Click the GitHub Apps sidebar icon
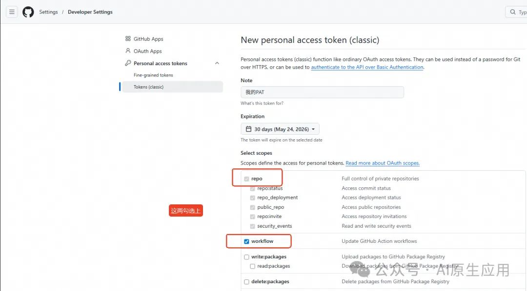 128,39
